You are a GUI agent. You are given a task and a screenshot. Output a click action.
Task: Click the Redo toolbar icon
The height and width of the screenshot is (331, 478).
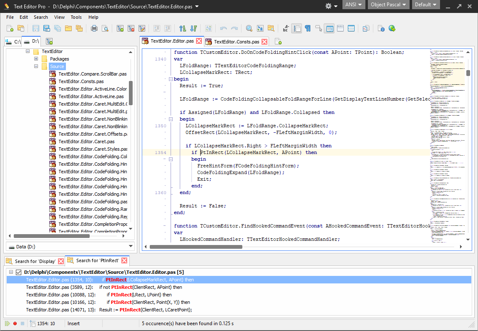click(x=234, y=28)
